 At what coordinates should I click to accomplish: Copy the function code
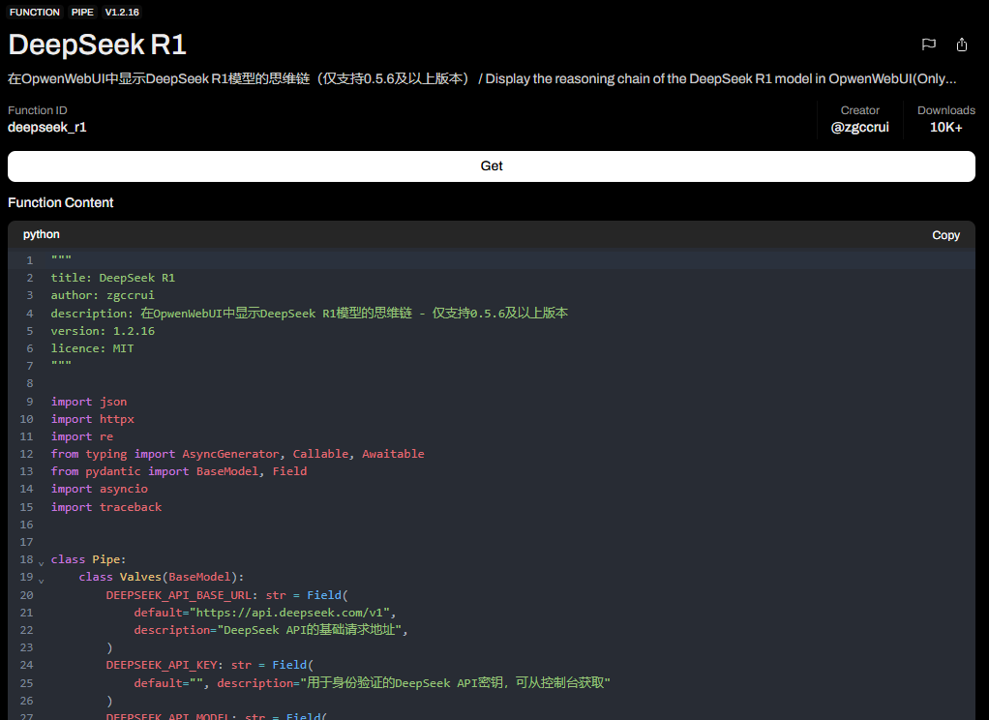pos(945,235)
